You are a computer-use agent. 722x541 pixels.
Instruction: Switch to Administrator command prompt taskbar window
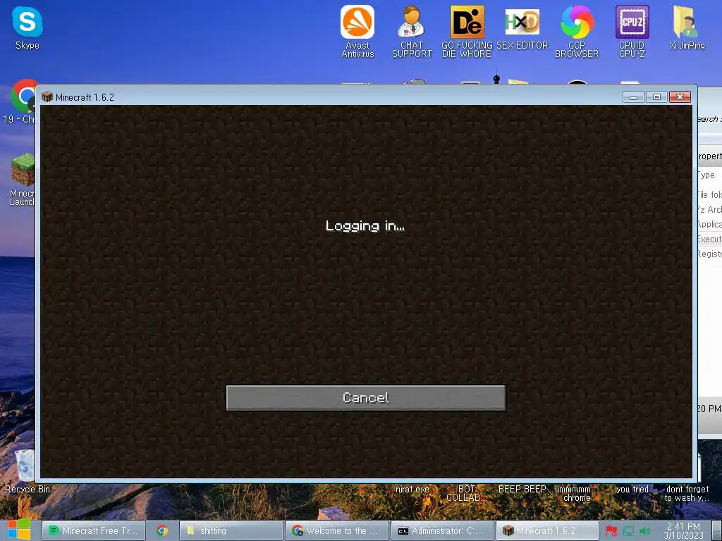coord(442,530)
